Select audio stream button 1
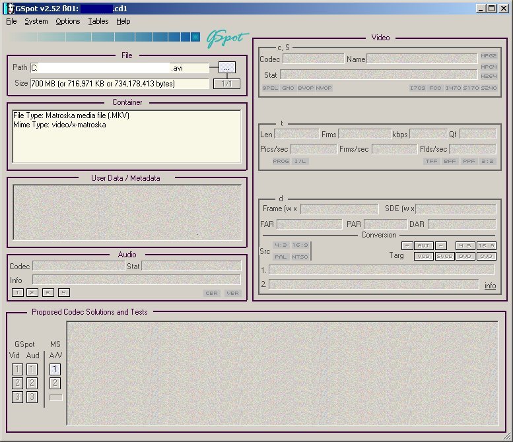This screenshot has width=513, height=442. (x=18, y=293)
